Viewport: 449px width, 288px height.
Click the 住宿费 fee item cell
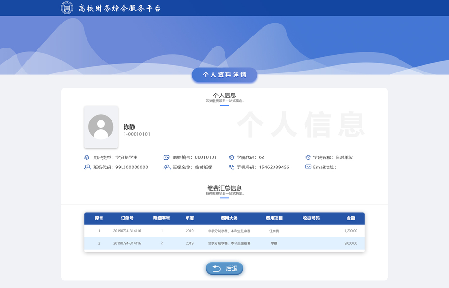[274, 231]
